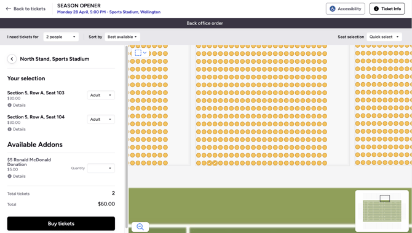Image resolution: width=412 pixels, height=233 pixels.
Task: Click the 'Available Addons' heading
Action: [35, 145]
